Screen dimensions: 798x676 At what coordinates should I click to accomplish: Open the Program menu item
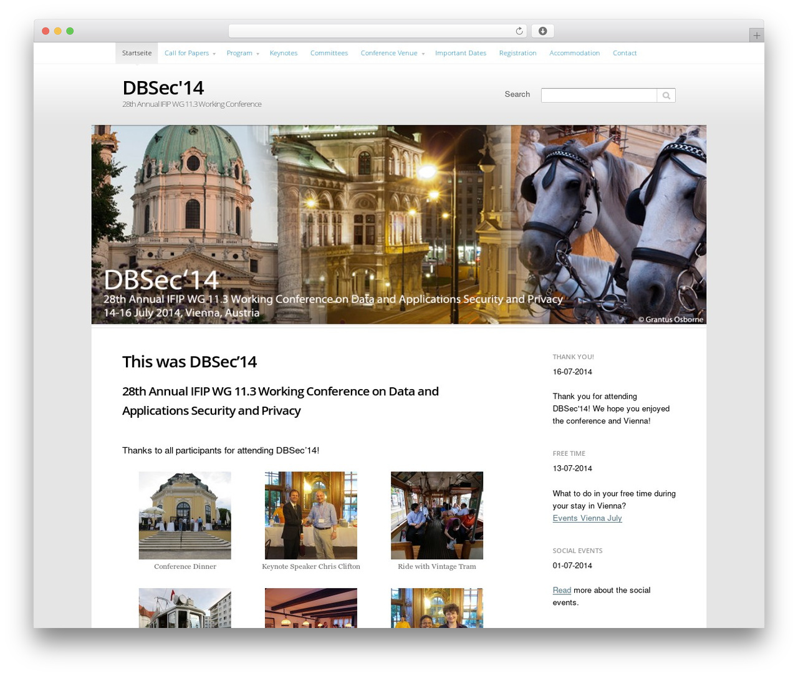pos(239,53)
